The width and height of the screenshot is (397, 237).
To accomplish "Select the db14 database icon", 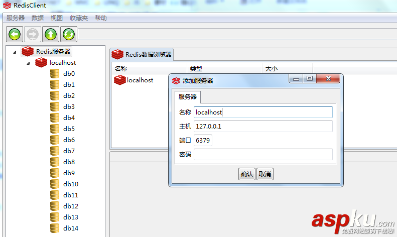I will tap(55, 228).
